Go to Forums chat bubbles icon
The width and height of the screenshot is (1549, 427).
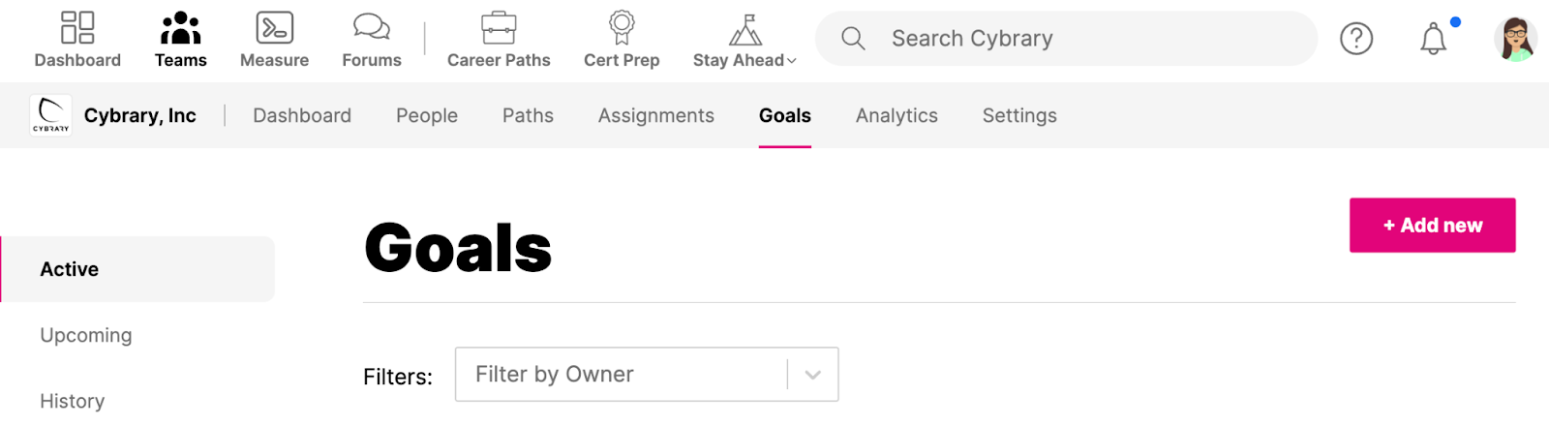coord(372,27)
